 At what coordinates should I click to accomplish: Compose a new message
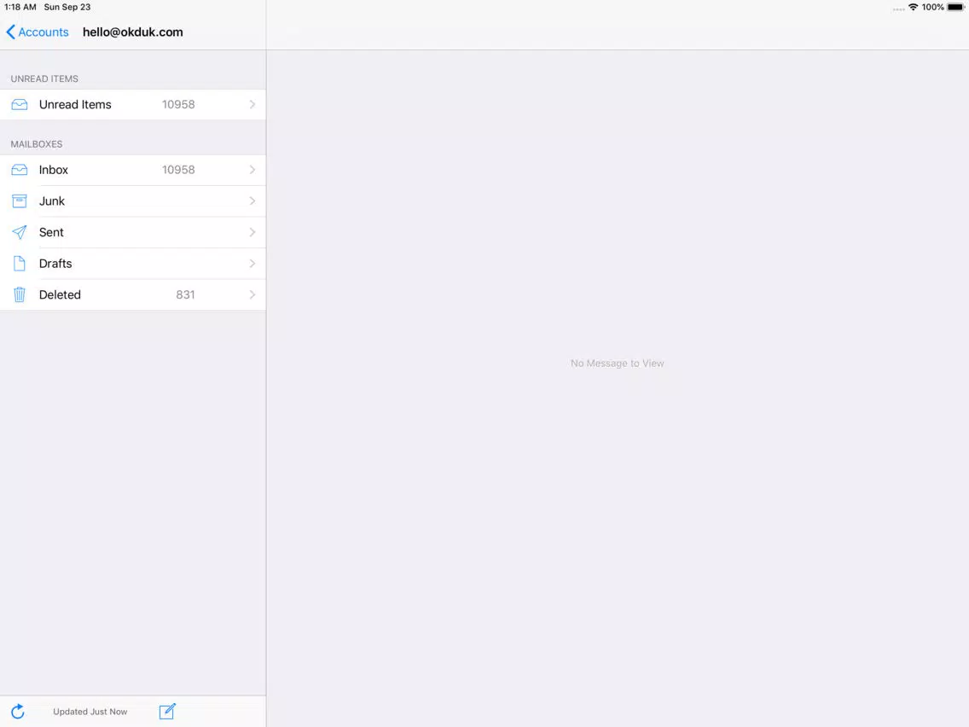pyautogui.click(x=167, y=712)
